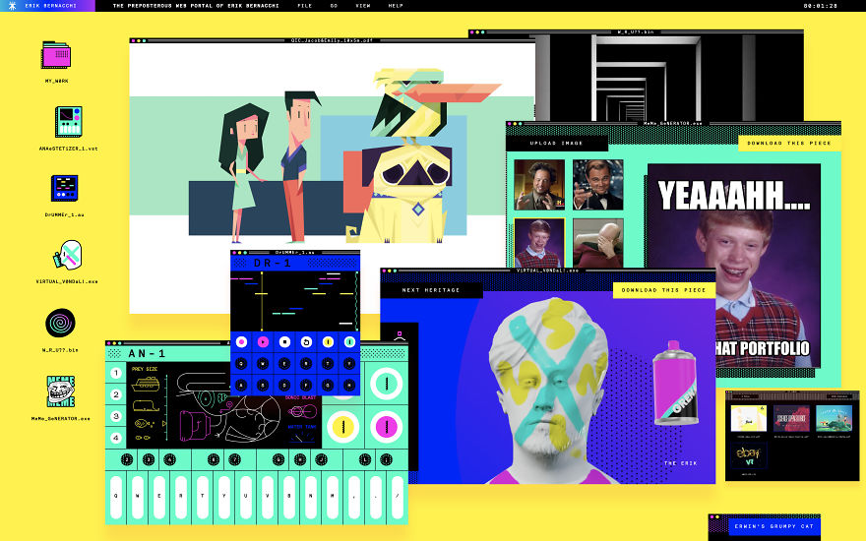Launch the MeMe_GeNERATOR.exe trollface icon

61,391
